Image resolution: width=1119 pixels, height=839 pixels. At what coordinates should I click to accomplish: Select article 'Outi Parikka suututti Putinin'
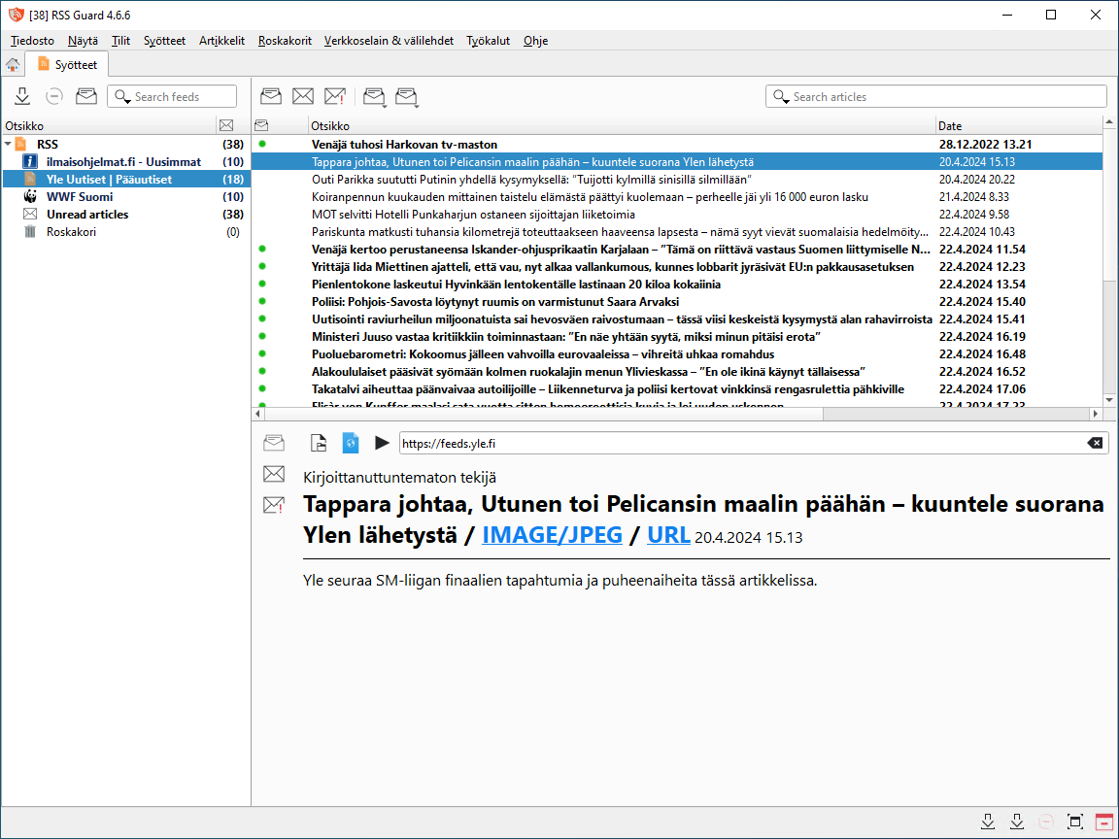(x=531, y=179)
